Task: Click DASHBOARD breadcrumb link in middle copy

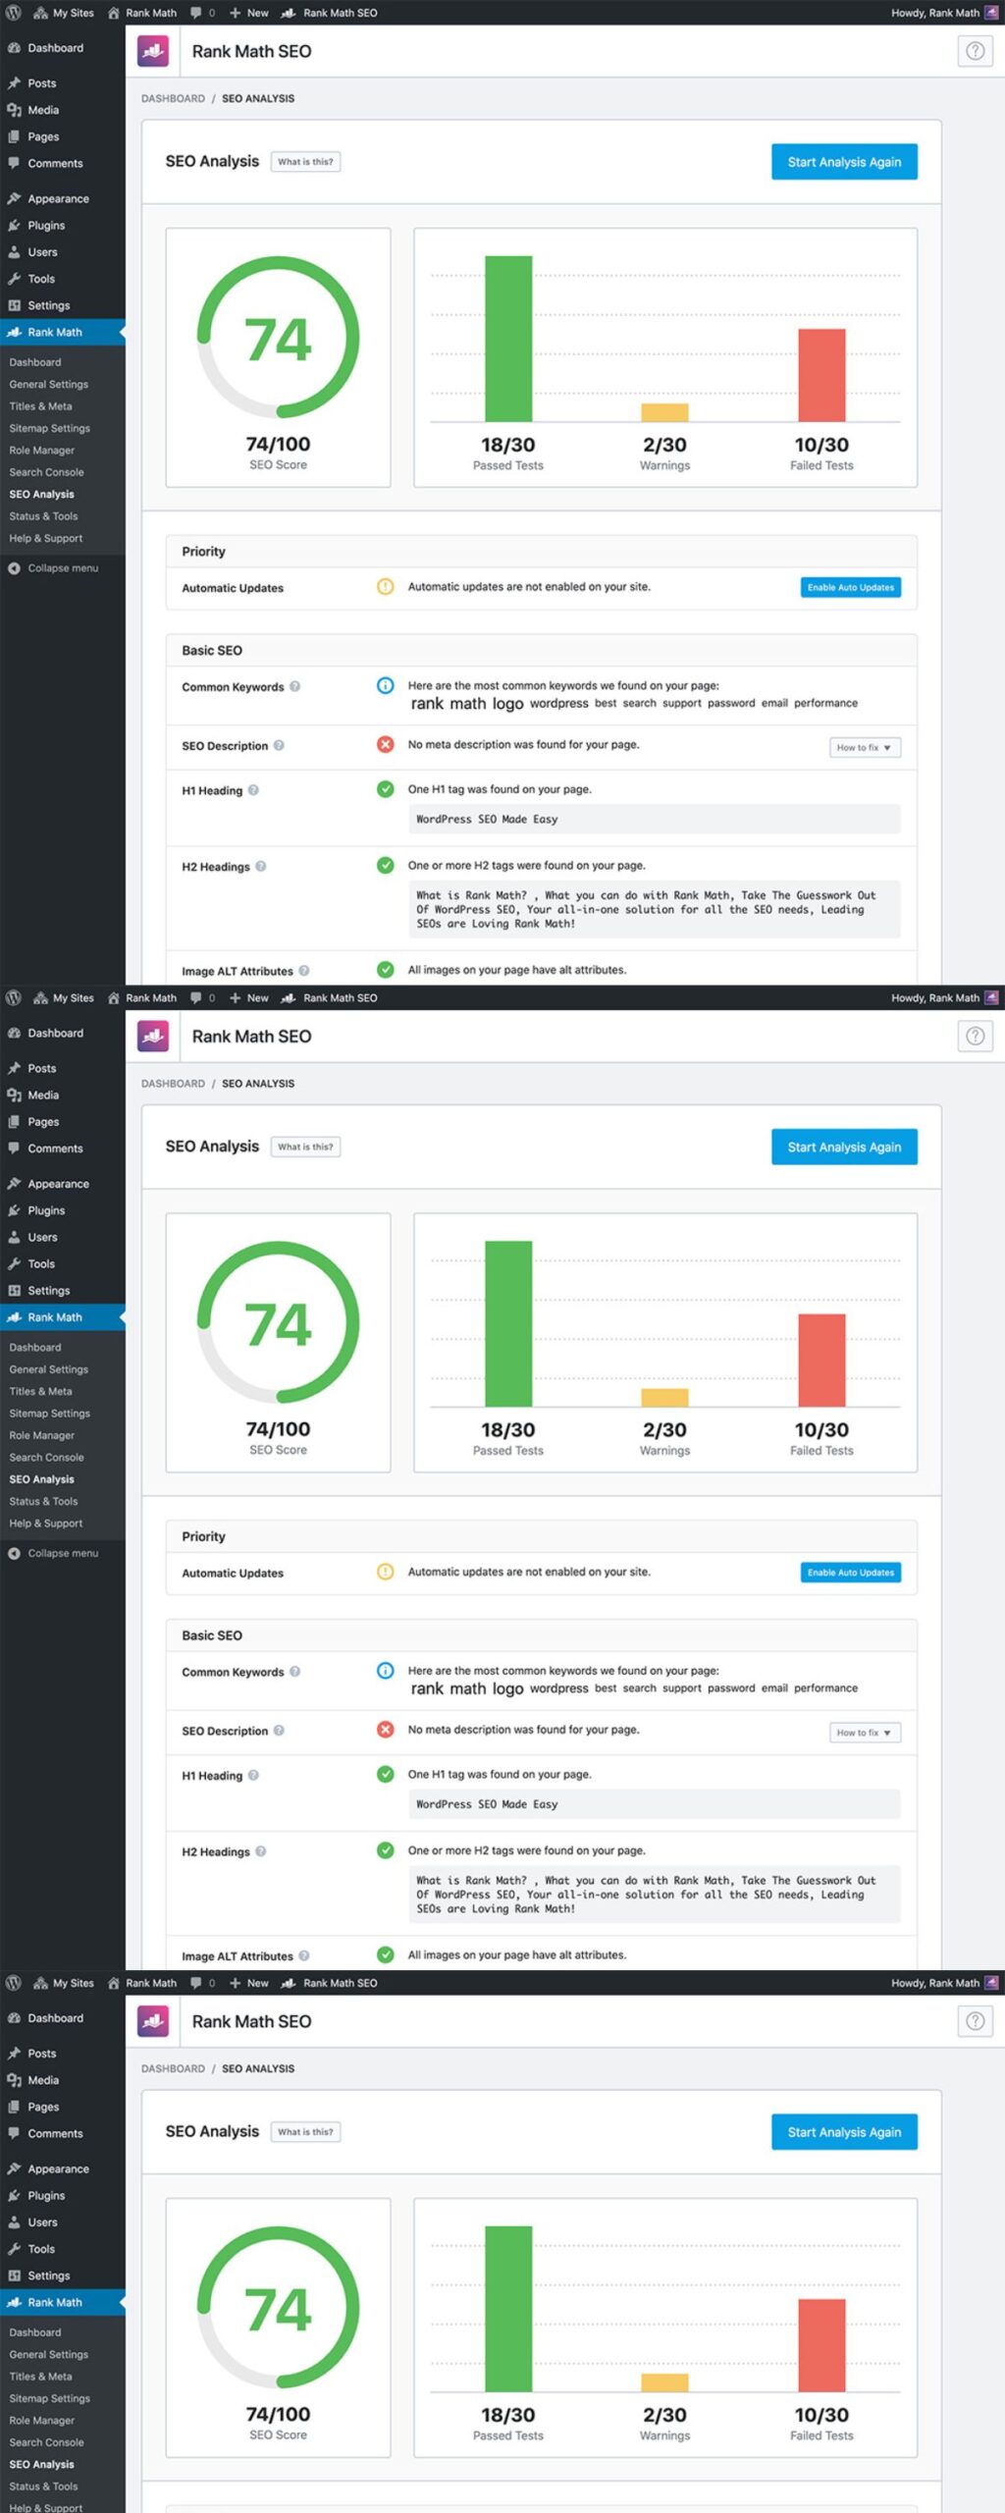Action: click(173, 1085)
